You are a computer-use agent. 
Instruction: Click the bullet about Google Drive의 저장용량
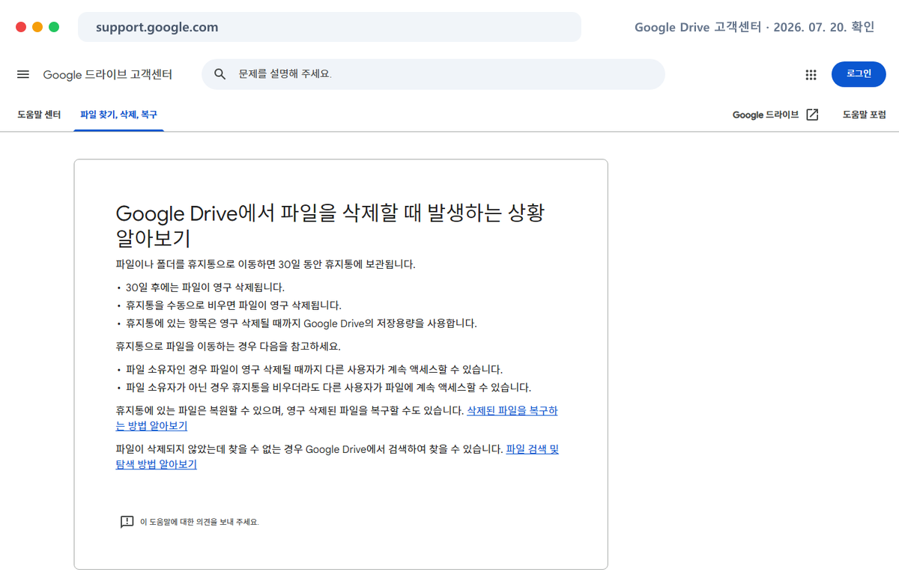pyautogui.click(x=301, y=323)
